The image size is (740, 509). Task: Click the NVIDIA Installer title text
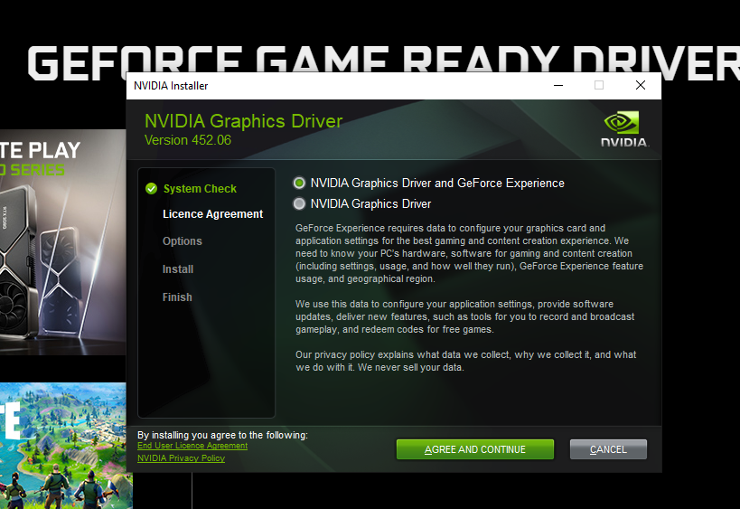click(171, 86)
